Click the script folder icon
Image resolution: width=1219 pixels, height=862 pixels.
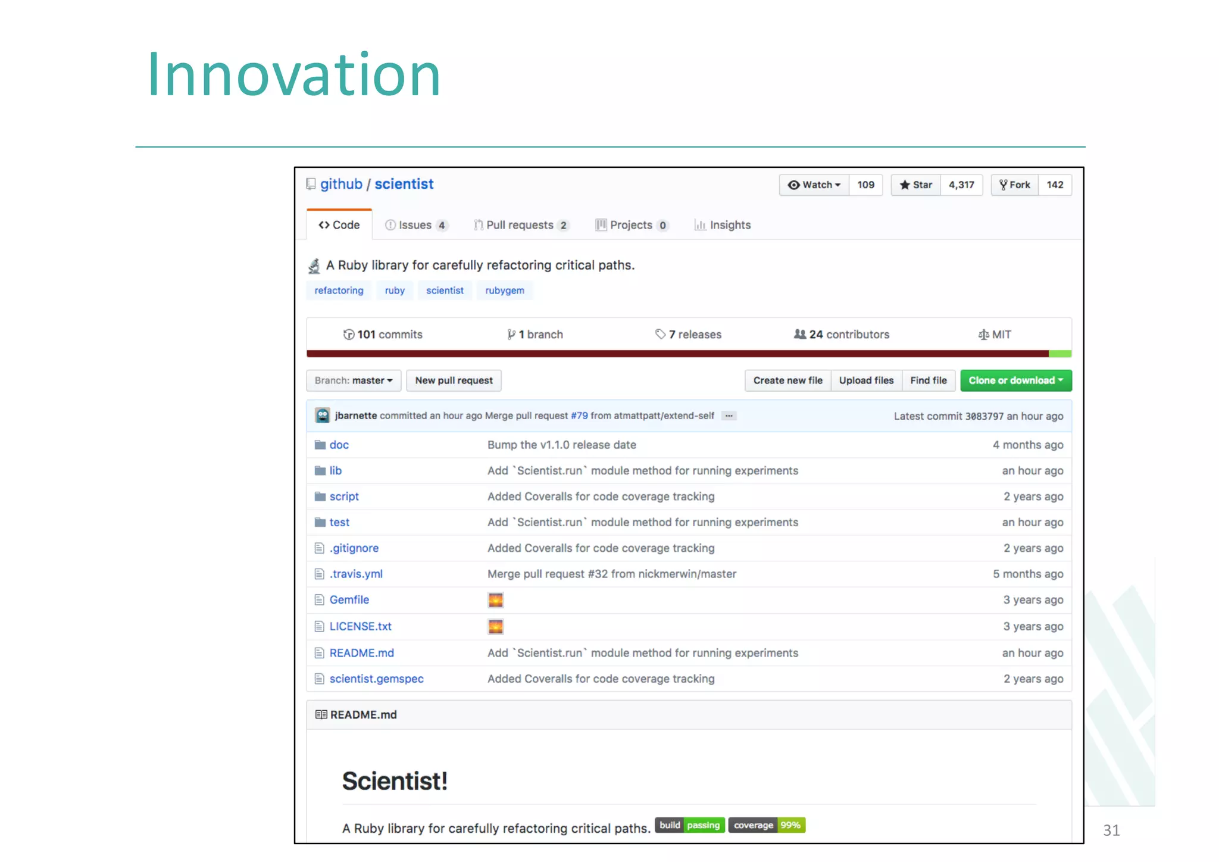(320, 496)
